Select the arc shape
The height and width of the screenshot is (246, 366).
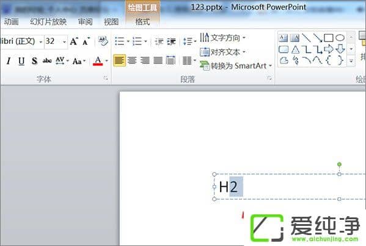click(x=307, y=60)
